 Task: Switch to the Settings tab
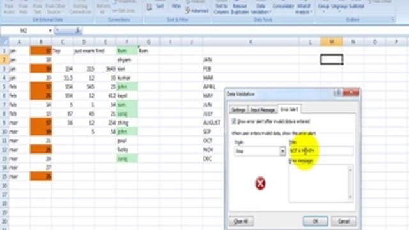[x=238, y=110]
